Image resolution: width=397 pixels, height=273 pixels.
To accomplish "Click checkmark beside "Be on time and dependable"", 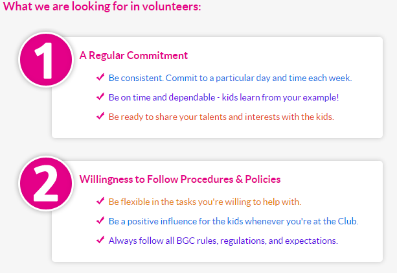I will point(100,97).
